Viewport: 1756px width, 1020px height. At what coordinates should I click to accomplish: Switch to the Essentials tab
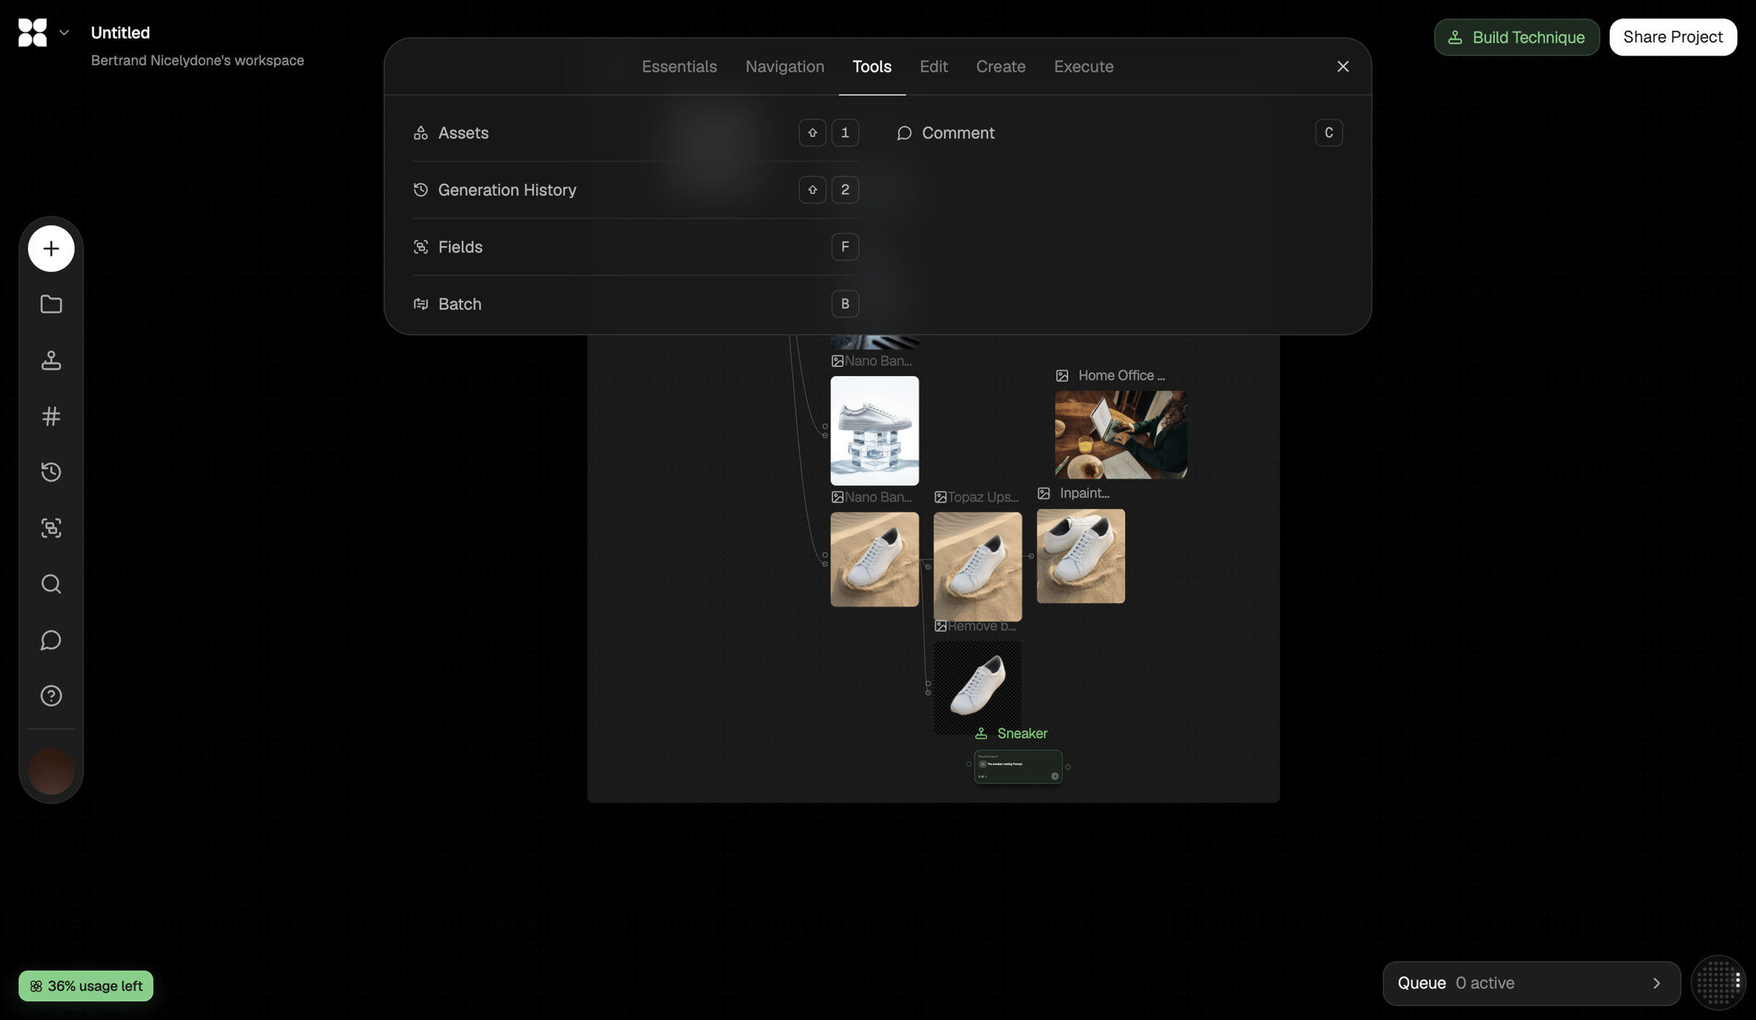679,67
